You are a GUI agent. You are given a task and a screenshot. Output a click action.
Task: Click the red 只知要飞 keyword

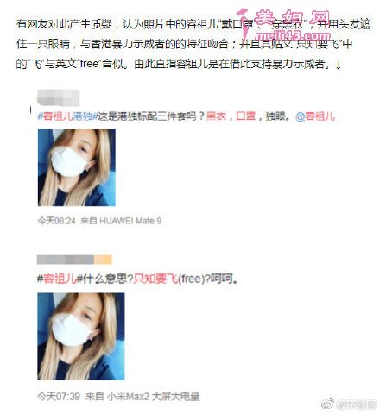point(155,279)
